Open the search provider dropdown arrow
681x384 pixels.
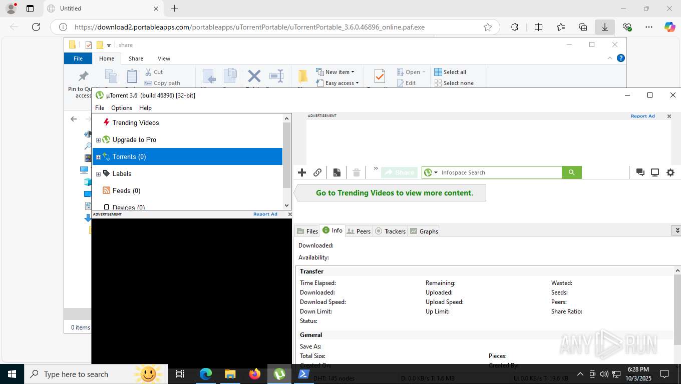[436, 172]
